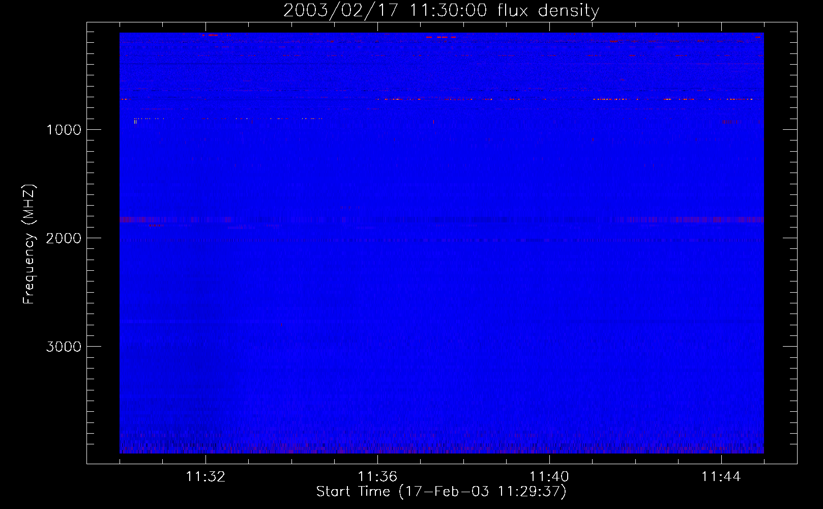Click the 'Frequency (MHZ)' y-axis label

coord(29,244)
